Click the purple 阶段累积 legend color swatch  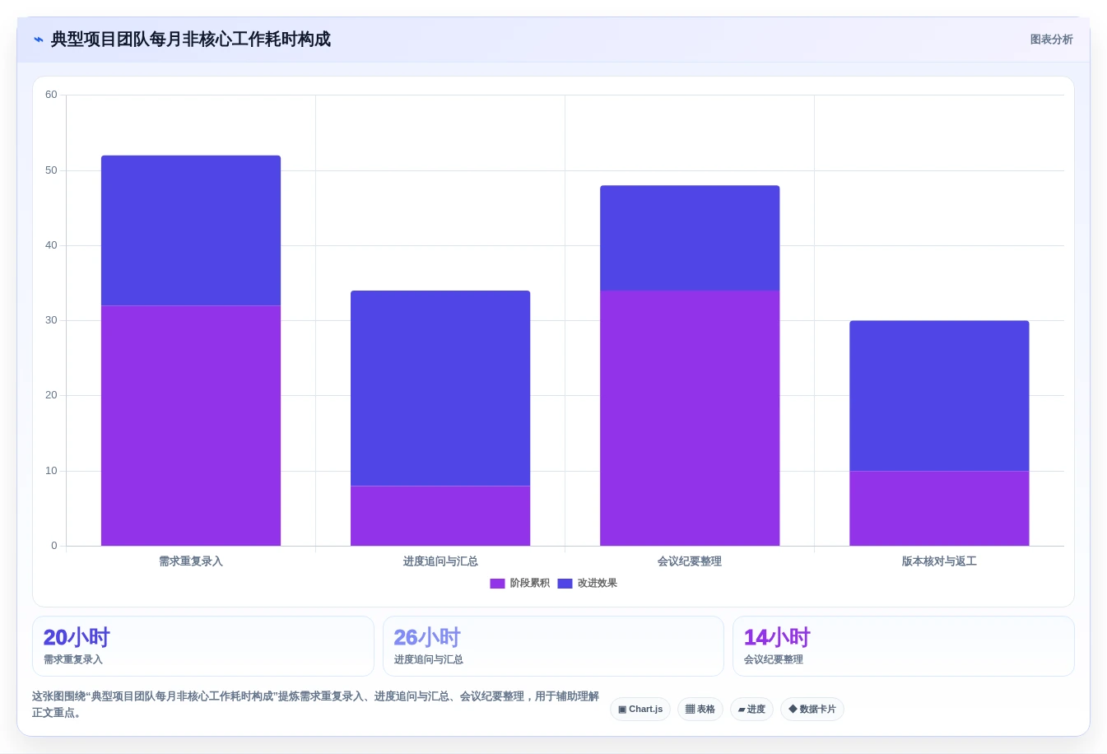click(497, 584)
